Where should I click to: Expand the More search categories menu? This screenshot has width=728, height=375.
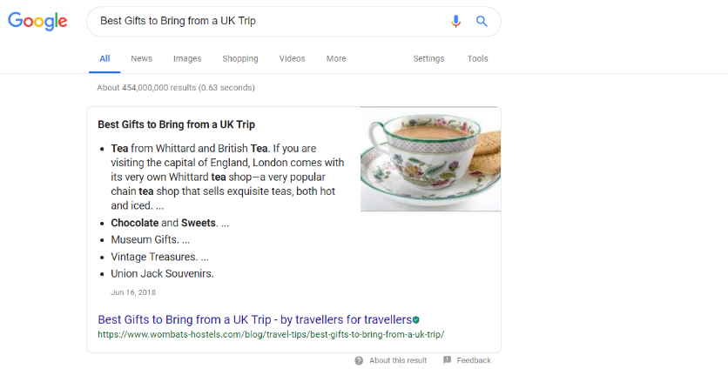tap(336, 58)
